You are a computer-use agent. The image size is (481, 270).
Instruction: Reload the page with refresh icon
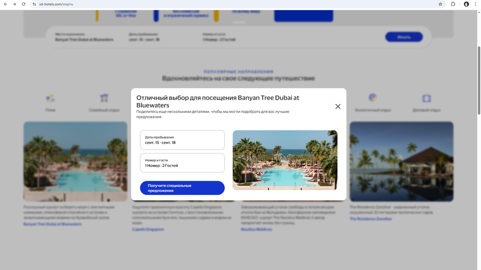pos(24,4)
